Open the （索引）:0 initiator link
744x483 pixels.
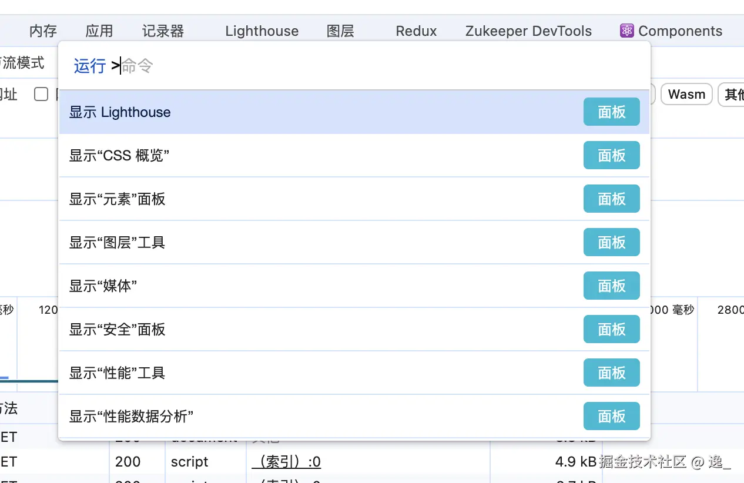pyautogui.click(x=286, y=462)
